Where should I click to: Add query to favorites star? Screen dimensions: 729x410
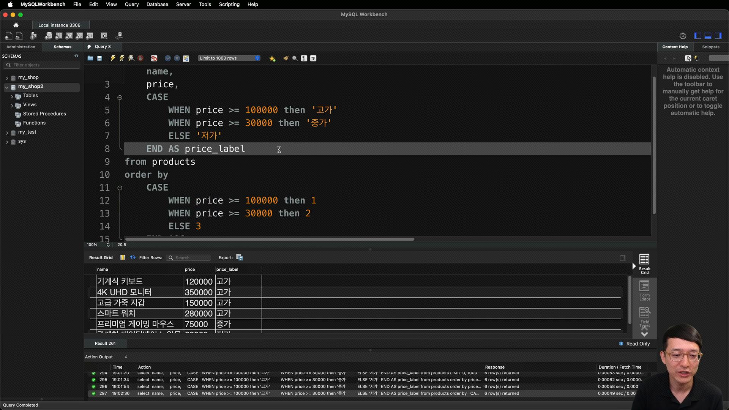coord(272,58)
